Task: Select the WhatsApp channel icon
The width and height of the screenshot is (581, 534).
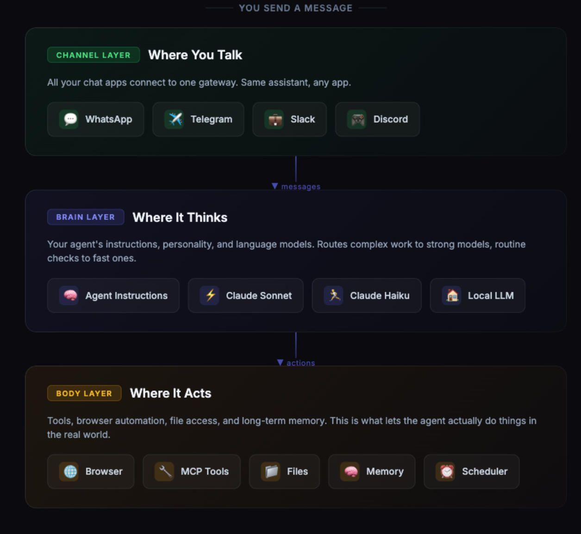Action: 69,119
